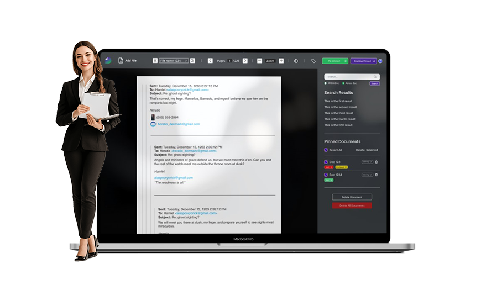Go to the previous file with double-left arrows
Viewport: 486px width, 290px height.
pyautogui.click(x=155, y=61)
